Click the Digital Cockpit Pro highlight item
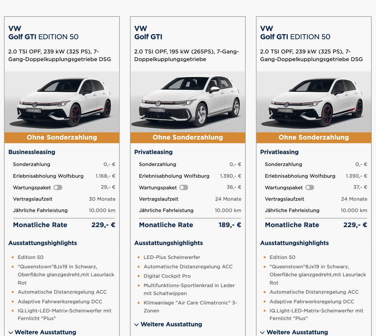This screenshot has height=336, width=376. (x=167, y=276)
